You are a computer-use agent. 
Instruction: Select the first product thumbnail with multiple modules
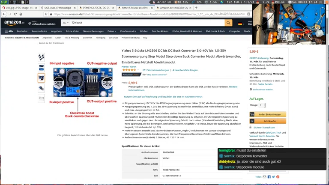point(41,57)
